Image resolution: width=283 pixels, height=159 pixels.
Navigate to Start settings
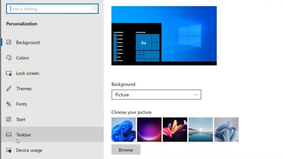tap(52, 119)
